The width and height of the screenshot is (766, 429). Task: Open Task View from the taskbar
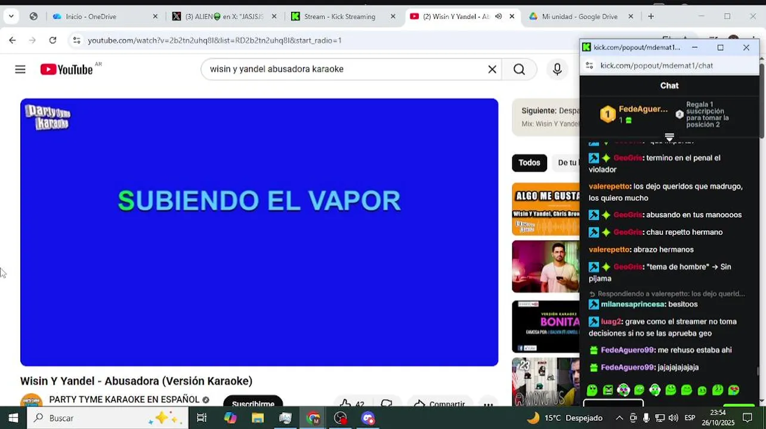[x=202, y=418]
